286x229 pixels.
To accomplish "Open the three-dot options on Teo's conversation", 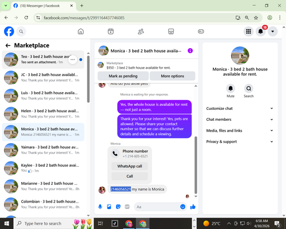I will [x=73, y=60].
